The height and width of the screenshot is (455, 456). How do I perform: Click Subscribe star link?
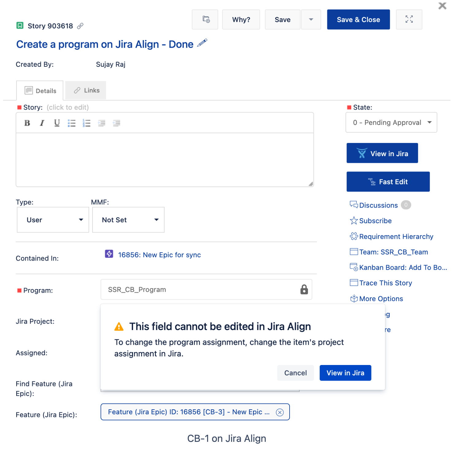click(x=371, y=221)
